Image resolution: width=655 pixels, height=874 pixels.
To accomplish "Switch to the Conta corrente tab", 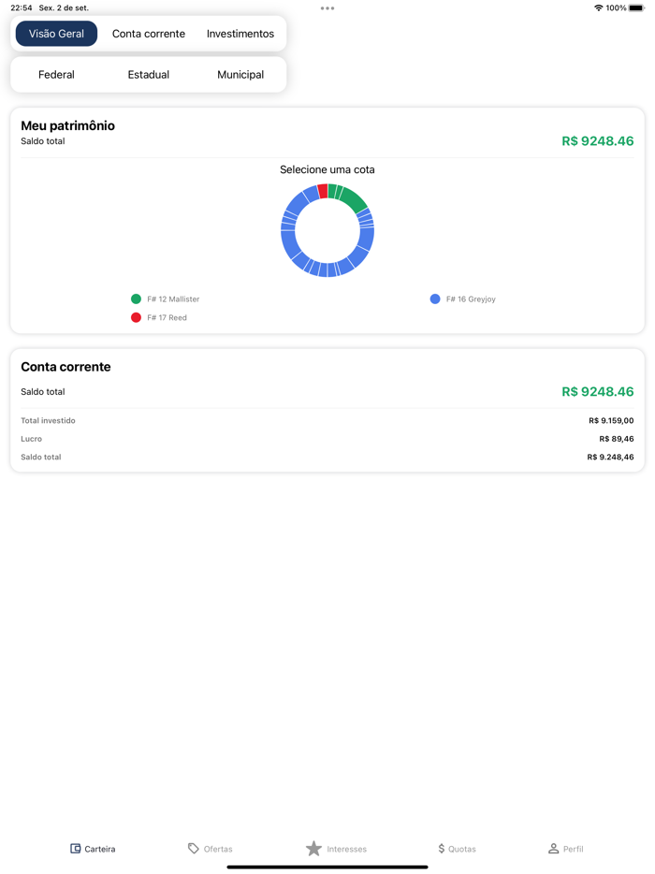I will tap(149, 34).
